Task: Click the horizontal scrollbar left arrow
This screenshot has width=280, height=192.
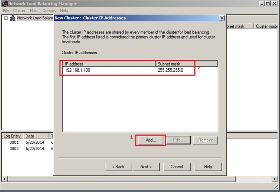Action: pos(5,179)
